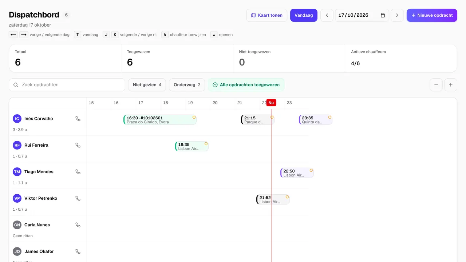Select Tiago Mendes' 22:50 trip block

[x=297, y=173]
